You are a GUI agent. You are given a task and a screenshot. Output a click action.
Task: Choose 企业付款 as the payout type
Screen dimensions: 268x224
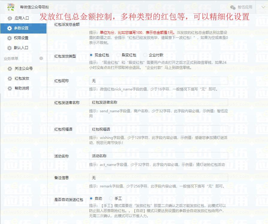coord(145,55)
